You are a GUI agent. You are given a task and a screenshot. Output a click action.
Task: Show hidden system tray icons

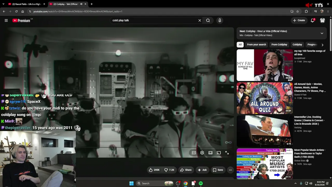click(x=295, y=183)
